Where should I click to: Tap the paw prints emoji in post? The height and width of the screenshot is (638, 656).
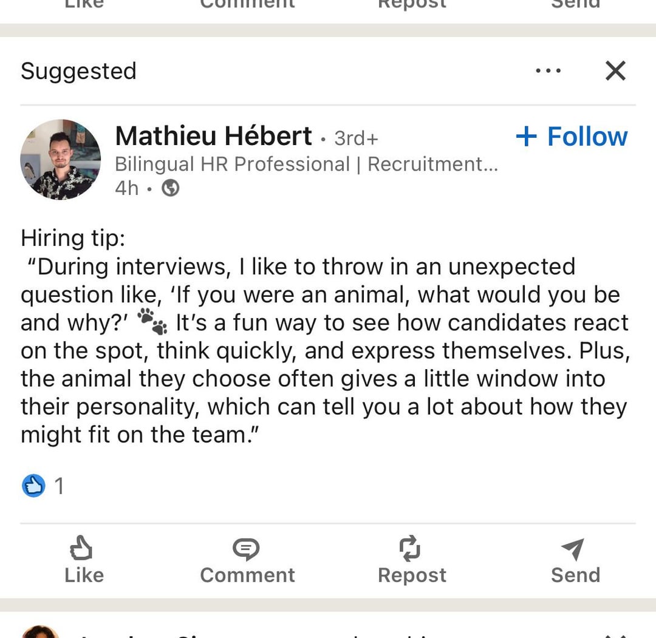152,322
